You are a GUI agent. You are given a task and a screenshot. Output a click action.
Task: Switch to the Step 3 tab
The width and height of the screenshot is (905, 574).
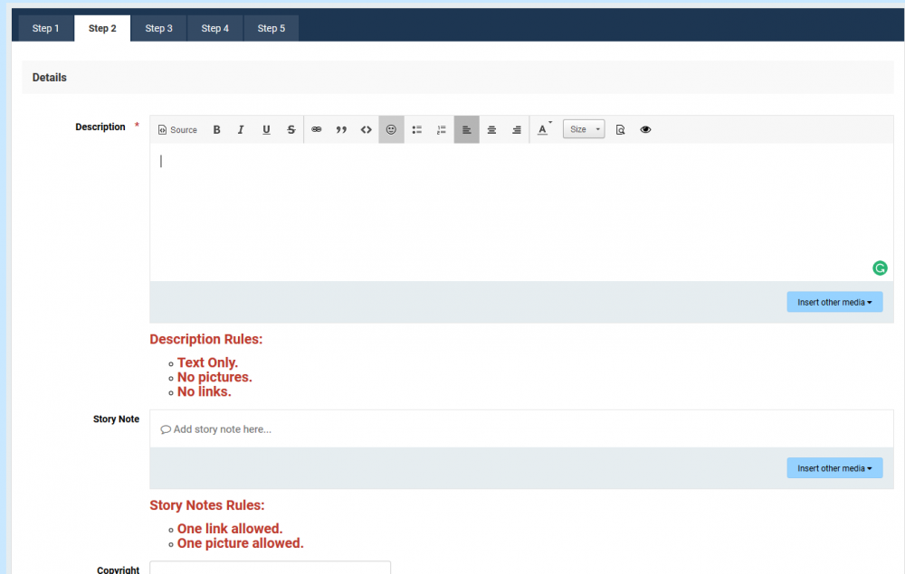tap(158, 28)
